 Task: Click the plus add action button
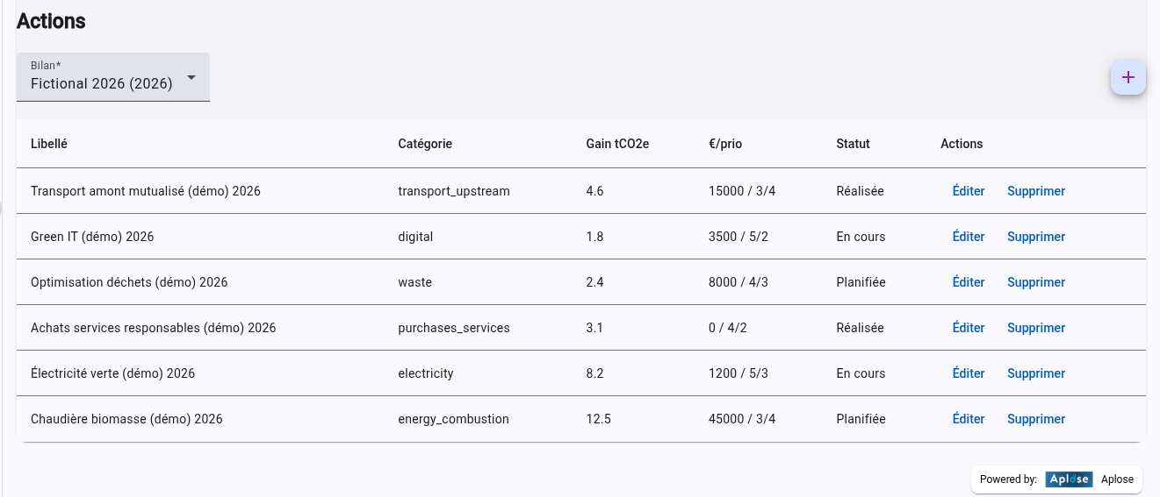[x=1128, y=77]
